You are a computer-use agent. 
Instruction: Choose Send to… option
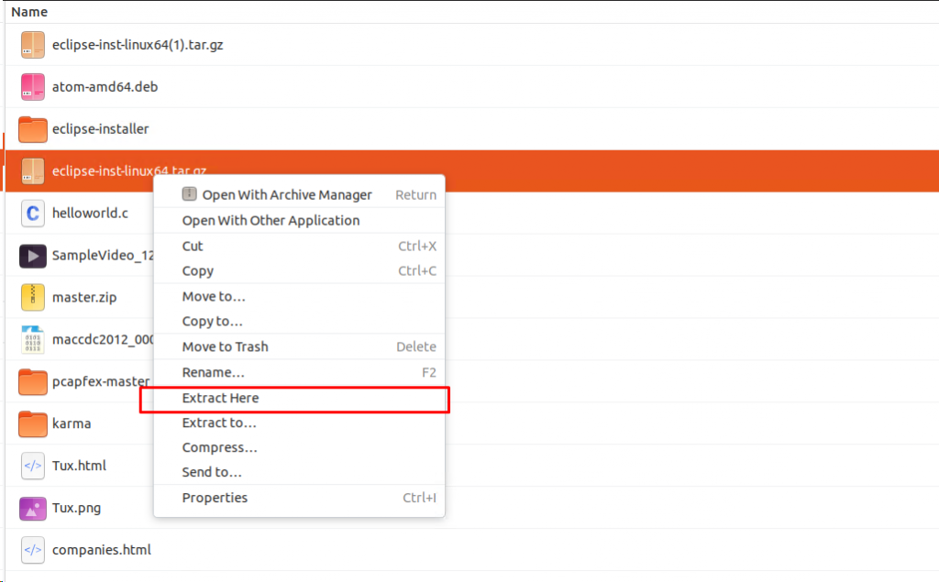click(299, 472)
